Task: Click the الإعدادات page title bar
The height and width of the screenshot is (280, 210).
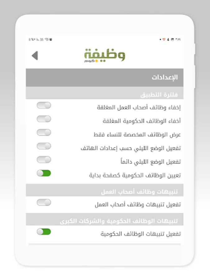Action: tap(105, 77)
